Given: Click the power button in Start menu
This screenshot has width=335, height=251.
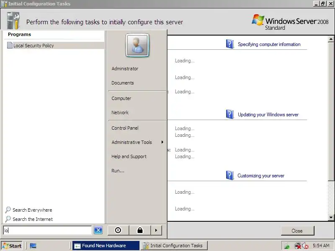Looking at the screenshot, I should 118,230.
